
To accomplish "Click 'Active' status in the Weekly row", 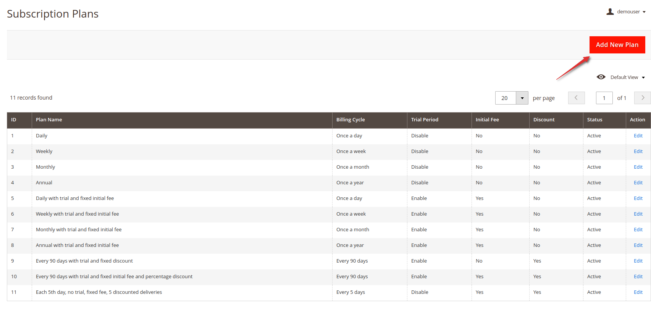I will point(594,152).
